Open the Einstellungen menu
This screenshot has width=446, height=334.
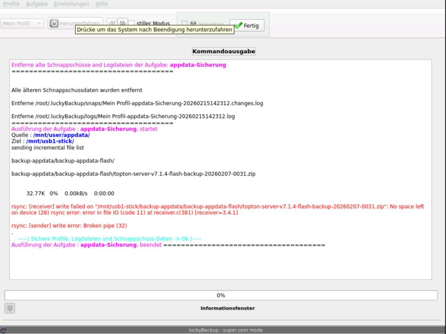71,4
